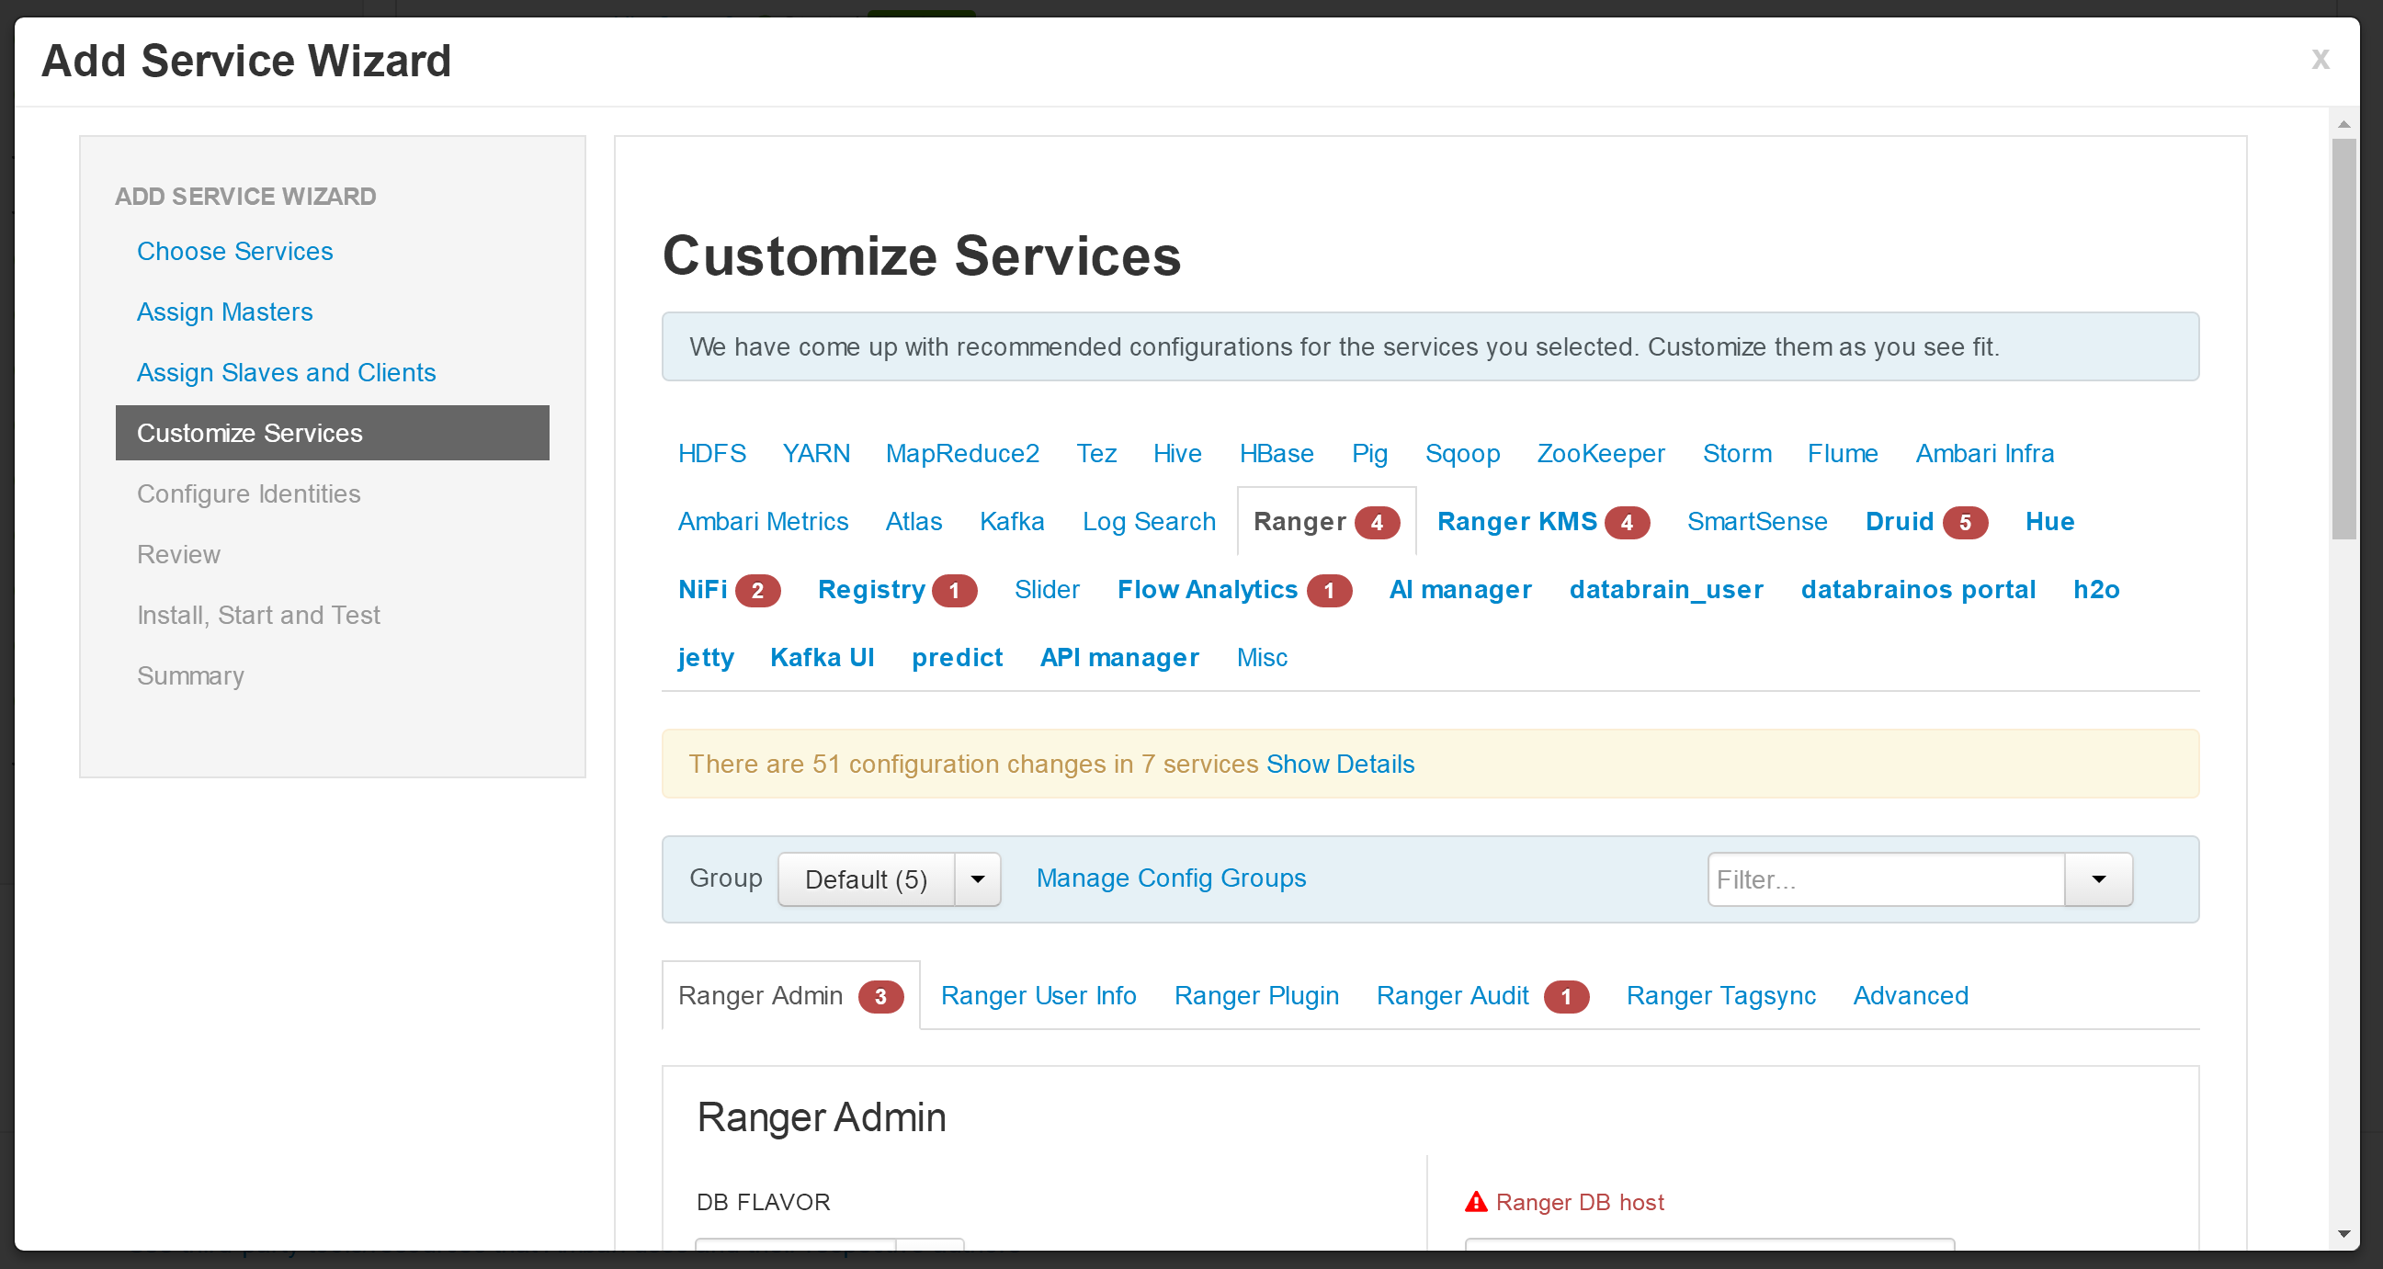Expand the Filter dropdown arrow
The height and width of the screenshot is (1269, 2383).
[x=2098, y=878]
